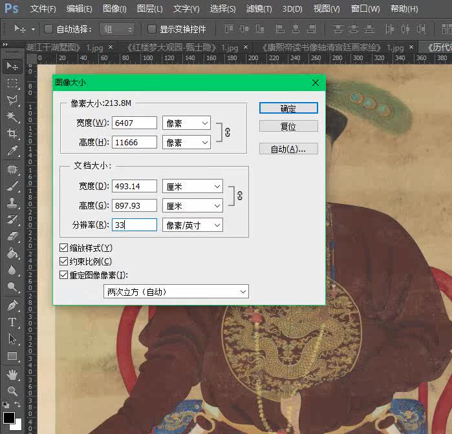Pick the History Brush tool

coord(12,220)
